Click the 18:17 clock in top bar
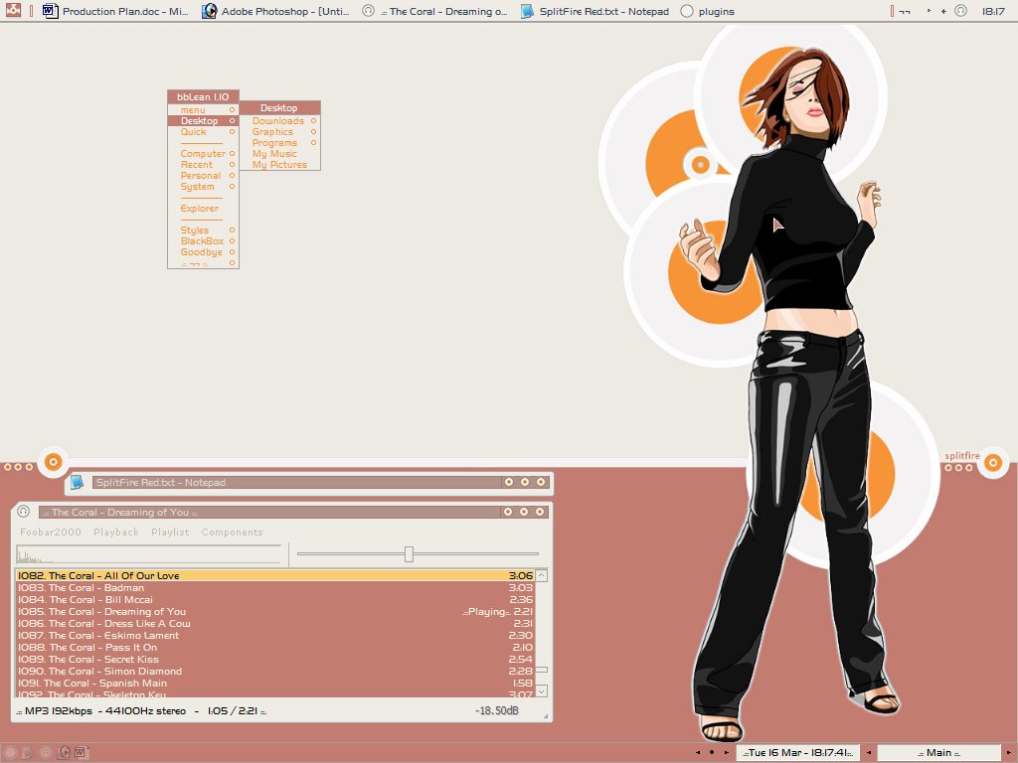The image size is (1018, 763). coord(993,11)
